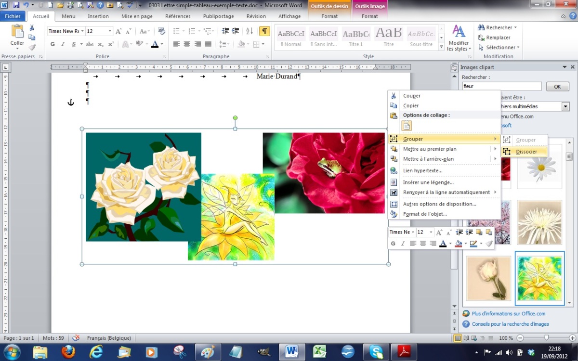This screenshot has height=361, width=578.
Task: Increase indent in the ribbon Paragraphe group
Action: pos(236,31)
